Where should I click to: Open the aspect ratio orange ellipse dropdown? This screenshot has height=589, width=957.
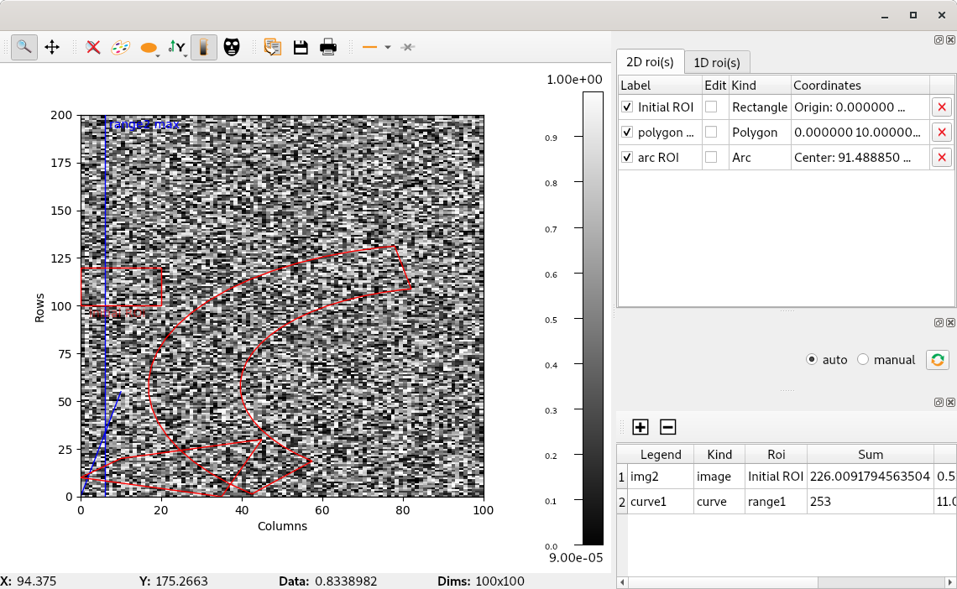[x=151, y=49]
